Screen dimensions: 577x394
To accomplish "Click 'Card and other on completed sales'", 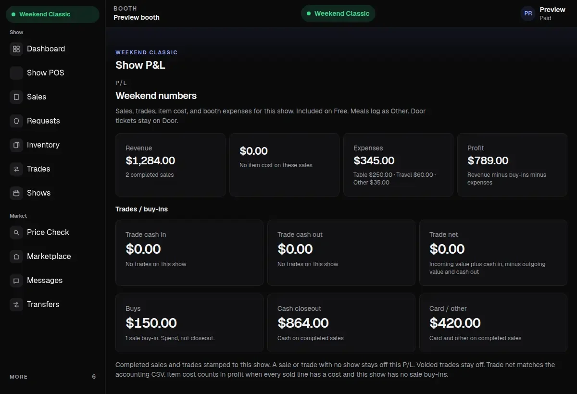I will [x=476, y=338].
